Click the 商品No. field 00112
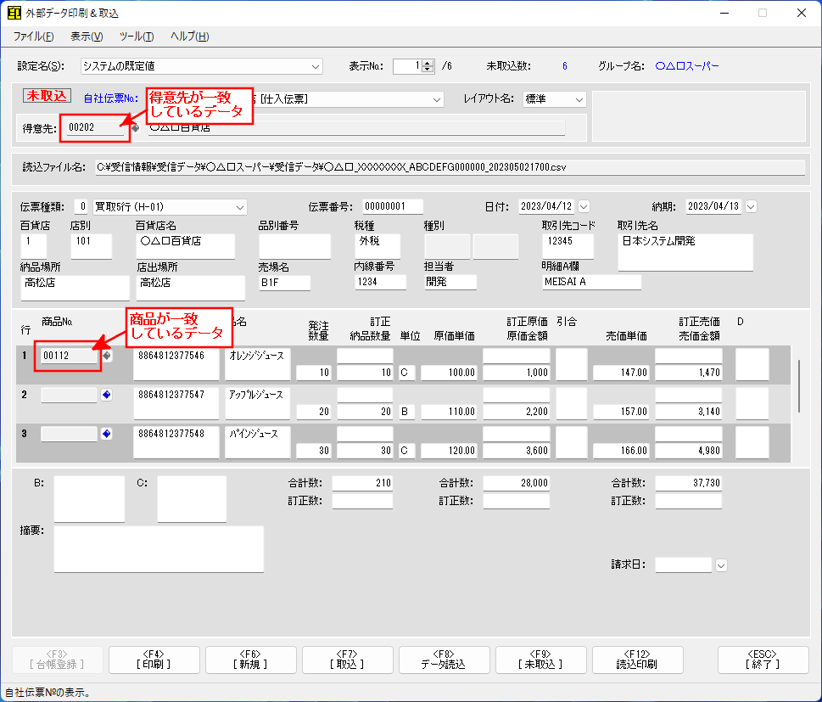 [70, 356]
